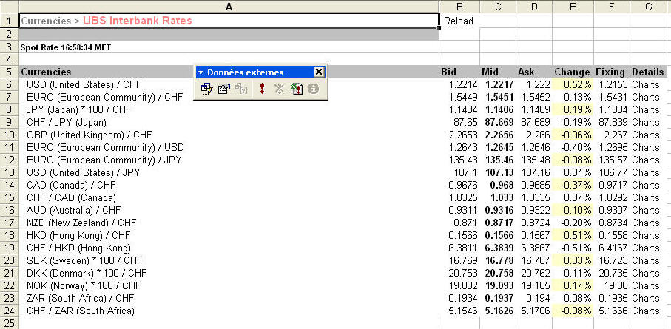Refresh data with the red exclamation icon
Screen dimensions: 671x329
pyautogui.click(x=263, y=89)
